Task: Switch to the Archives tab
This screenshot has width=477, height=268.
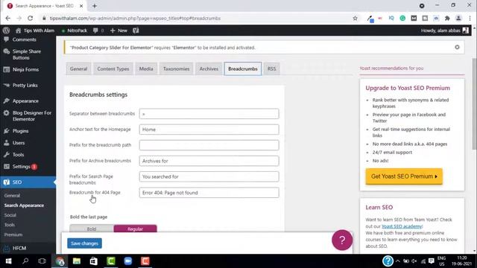Action: coord(209,68)
